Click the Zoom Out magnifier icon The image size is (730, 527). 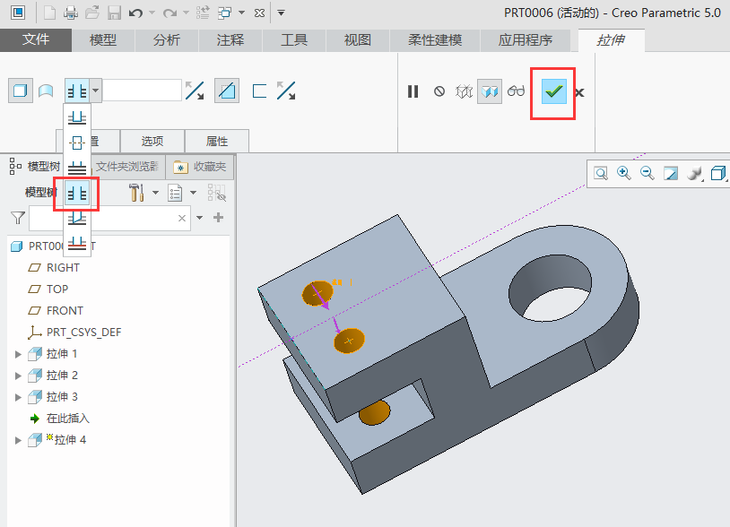click(647, 173)
